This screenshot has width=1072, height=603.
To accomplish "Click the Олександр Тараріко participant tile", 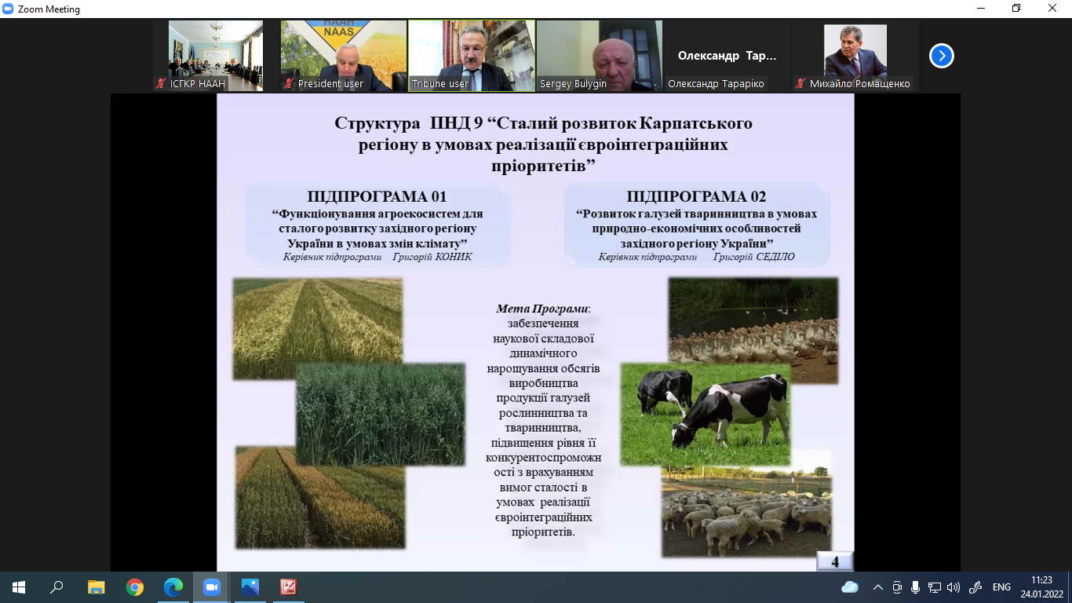I will [727, 57].
